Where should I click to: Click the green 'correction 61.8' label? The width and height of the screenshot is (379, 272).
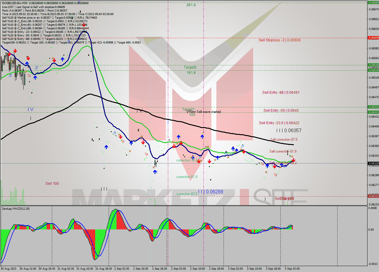coord(187,177)
